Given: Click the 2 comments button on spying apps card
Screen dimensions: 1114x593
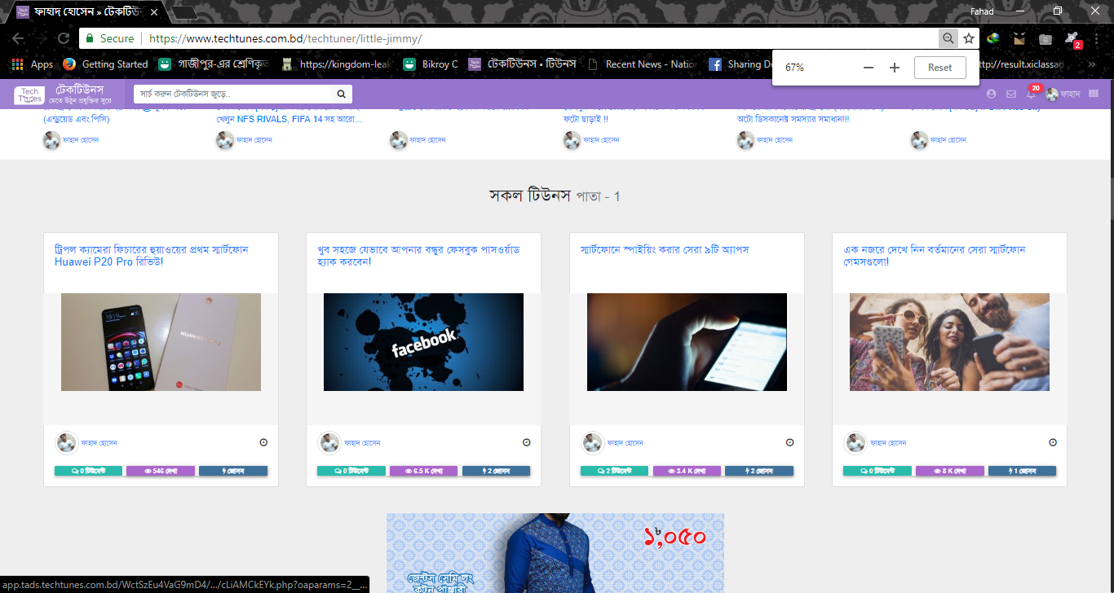Looking at the screenshot, I should pos(614,471).
